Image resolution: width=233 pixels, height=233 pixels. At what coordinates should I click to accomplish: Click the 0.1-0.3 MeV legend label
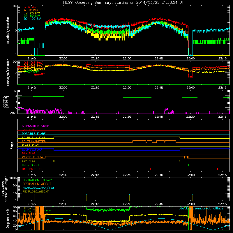(33, 63)
